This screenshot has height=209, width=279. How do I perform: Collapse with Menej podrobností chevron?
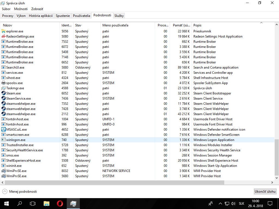[5, 191]
